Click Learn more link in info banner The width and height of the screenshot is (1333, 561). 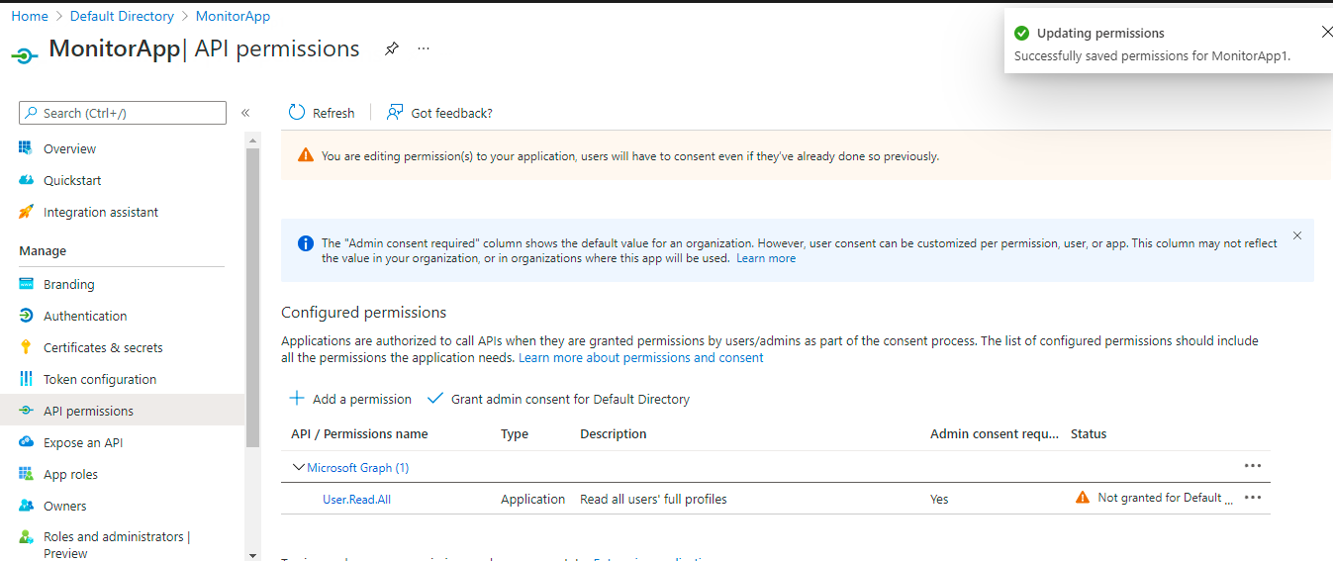(766, 258)
